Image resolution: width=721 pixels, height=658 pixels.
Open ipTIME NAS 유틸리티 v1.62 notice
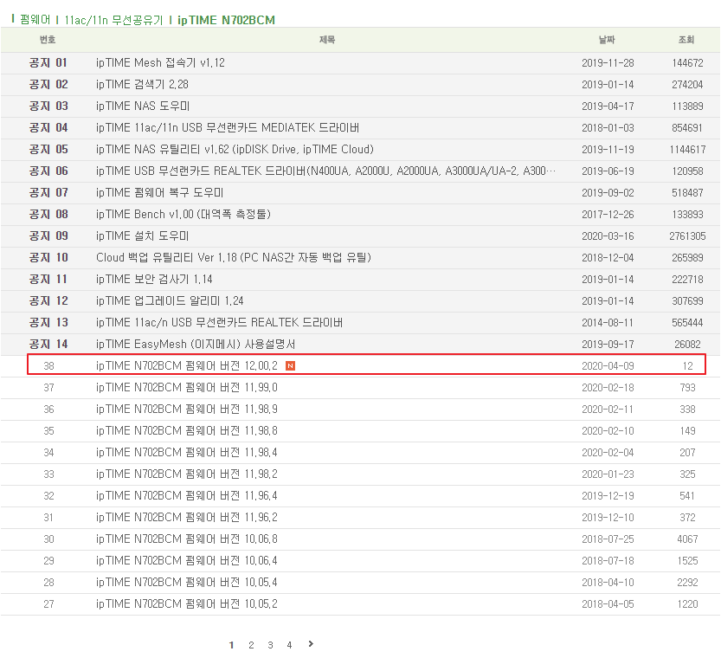coord(235,150)
